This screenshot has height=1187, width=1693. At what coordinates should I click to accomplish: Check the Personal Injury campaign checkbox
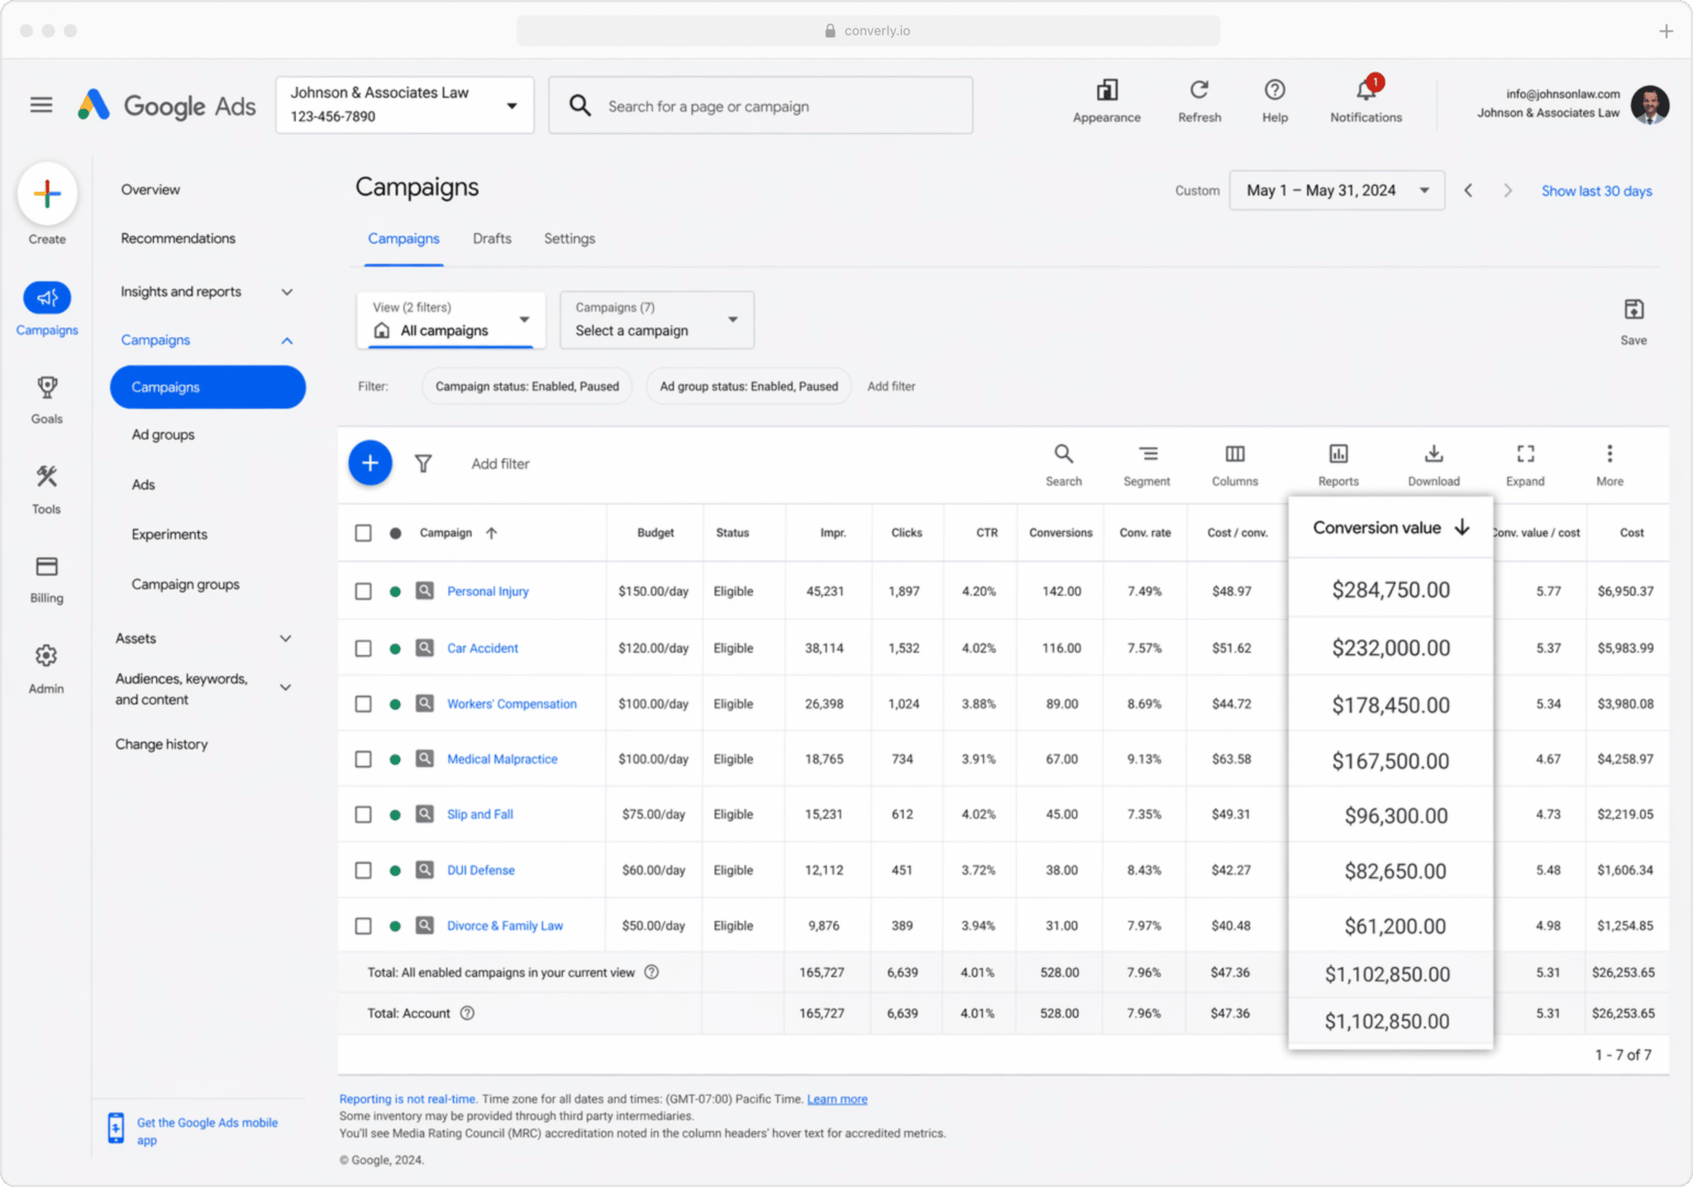[363, 591]
